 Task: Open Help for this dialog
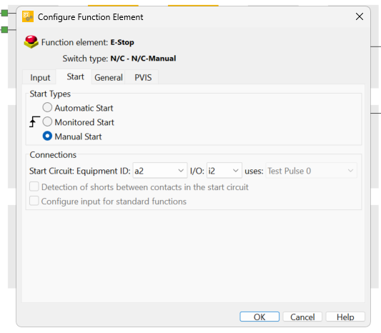[345, 317]
